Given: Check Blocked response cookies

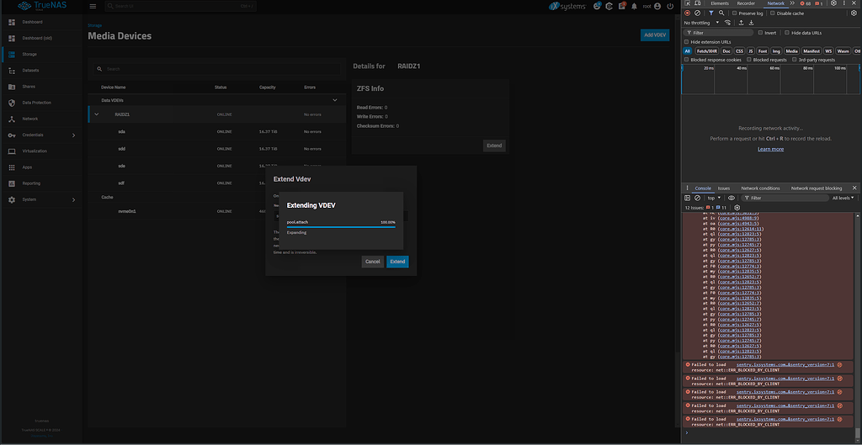Looking at the screenshot, I should [687, 60].
